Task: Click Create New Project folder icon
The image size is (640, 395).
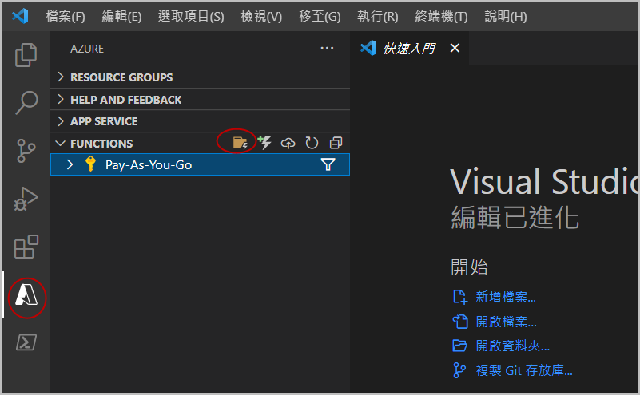Action: 239,143
